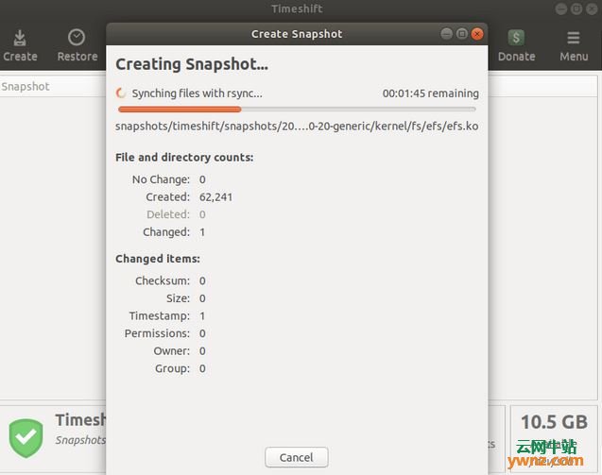The width and height of the screenshot is (602, 475).
Task: Click the '00:01:45 remaining' text
Action: 430,93
